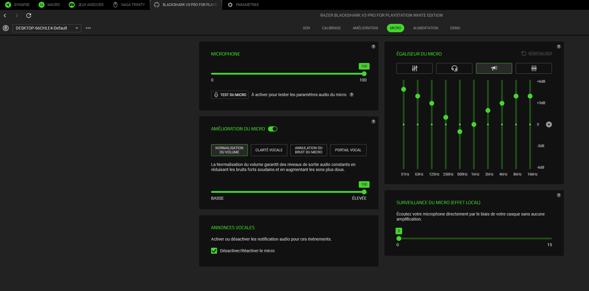This screenshot has height=291, width=589.
Task: Click help icon in Surveillance du micro panel
Action: coord(559,195)
